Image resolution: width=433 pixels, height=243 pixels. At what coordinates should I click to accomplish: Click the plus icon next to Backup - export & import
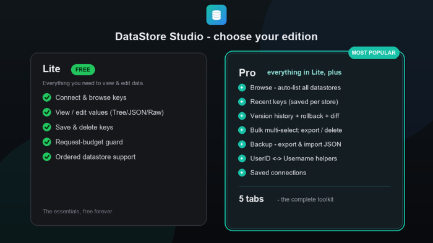pos(242,144)
